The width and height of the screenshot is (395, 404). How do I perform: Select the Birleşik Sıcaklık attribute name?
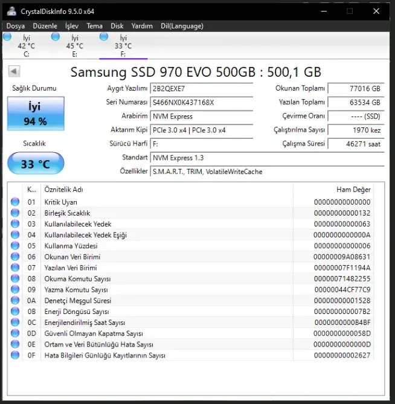point(67,213)
